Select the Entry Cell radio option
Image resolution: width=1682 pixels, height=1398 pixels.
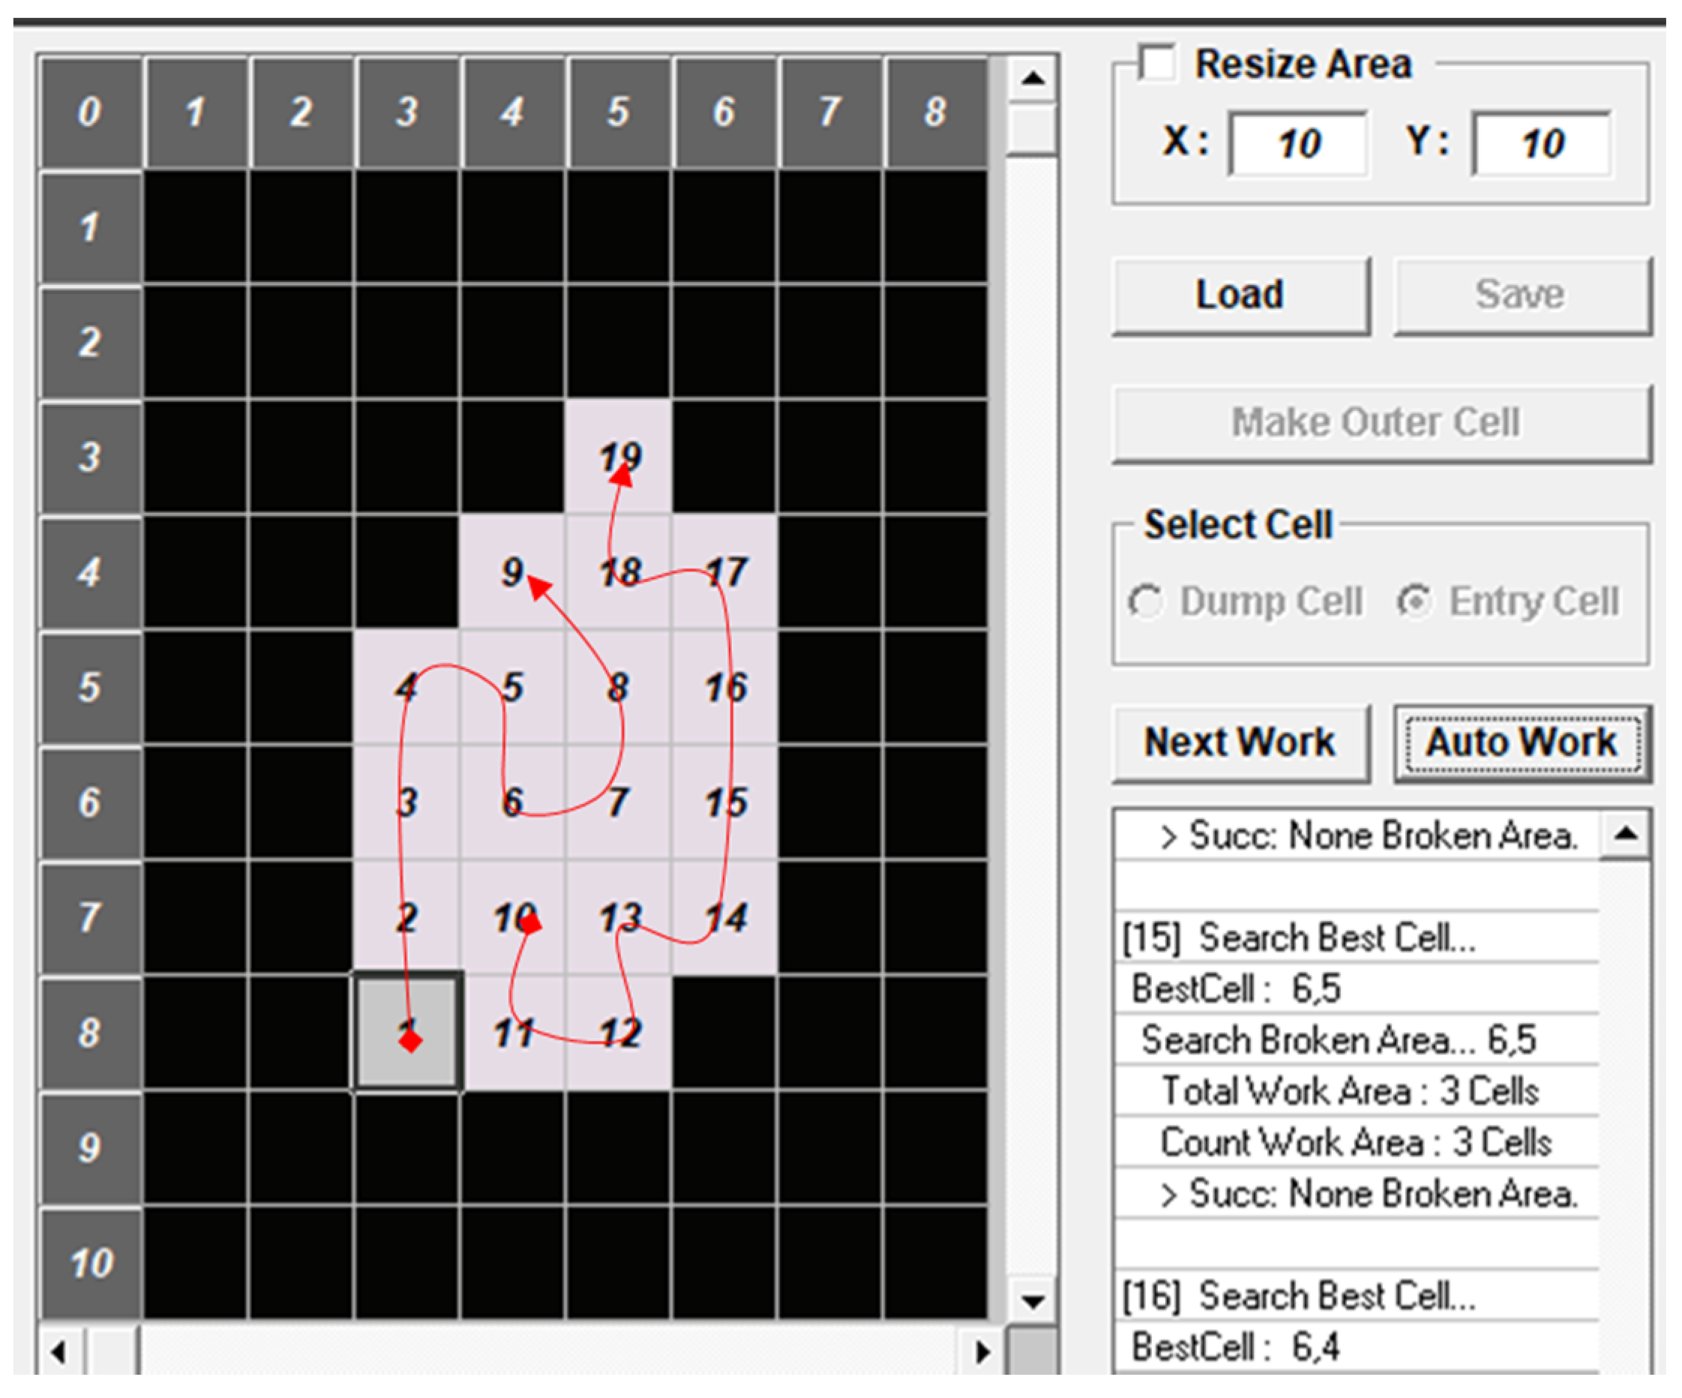tap(1414, 601)
